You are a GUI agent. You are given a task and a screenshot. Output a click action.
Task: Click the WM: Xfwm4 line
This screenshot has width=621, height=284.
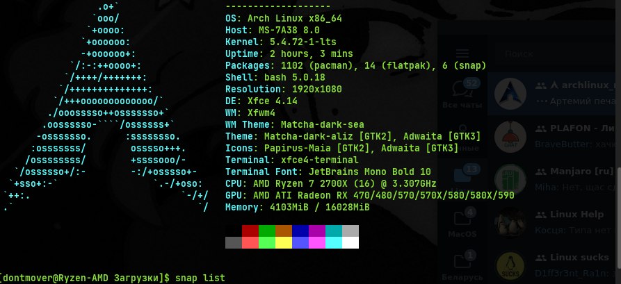[250, 112]
